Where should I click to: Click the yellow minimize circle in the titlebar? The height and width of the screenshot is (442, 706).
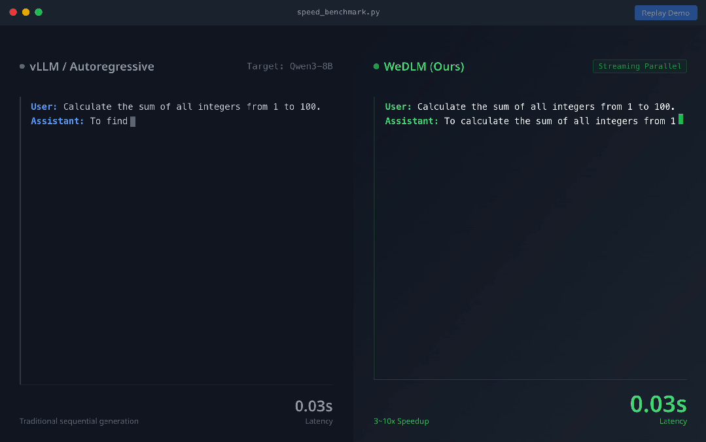pos(26,11)
